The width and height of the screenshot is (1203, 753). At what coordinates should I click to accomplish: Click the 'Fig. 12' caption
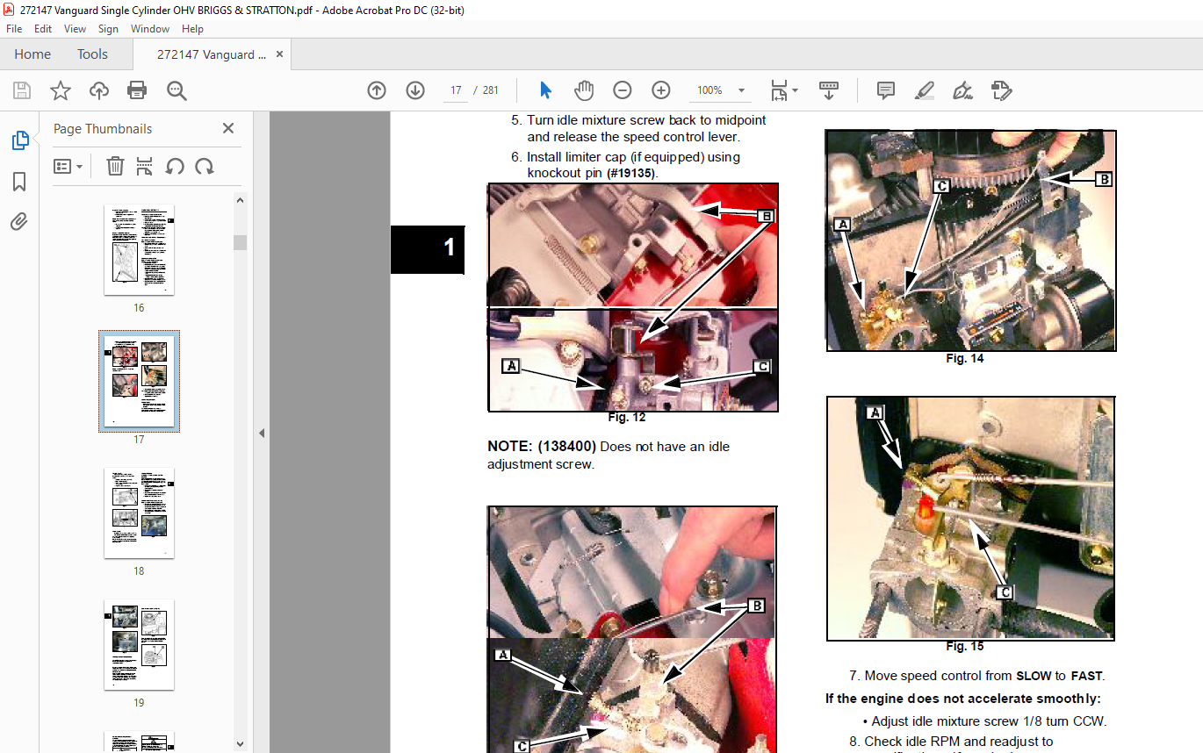point(627,418)
